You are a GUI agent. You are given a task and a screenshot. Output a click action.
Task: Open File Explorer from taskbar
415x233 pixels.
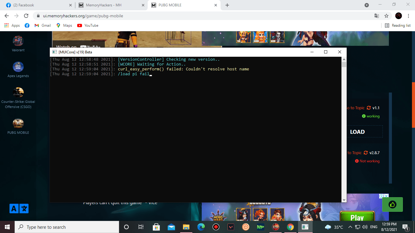point(186,227)
